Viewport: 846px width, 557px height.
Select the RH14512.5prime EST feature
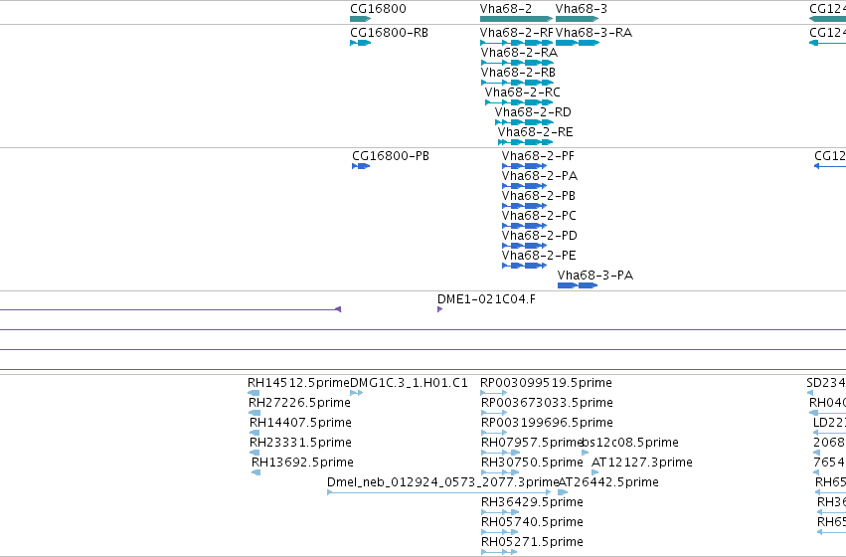tap(254, 393)
